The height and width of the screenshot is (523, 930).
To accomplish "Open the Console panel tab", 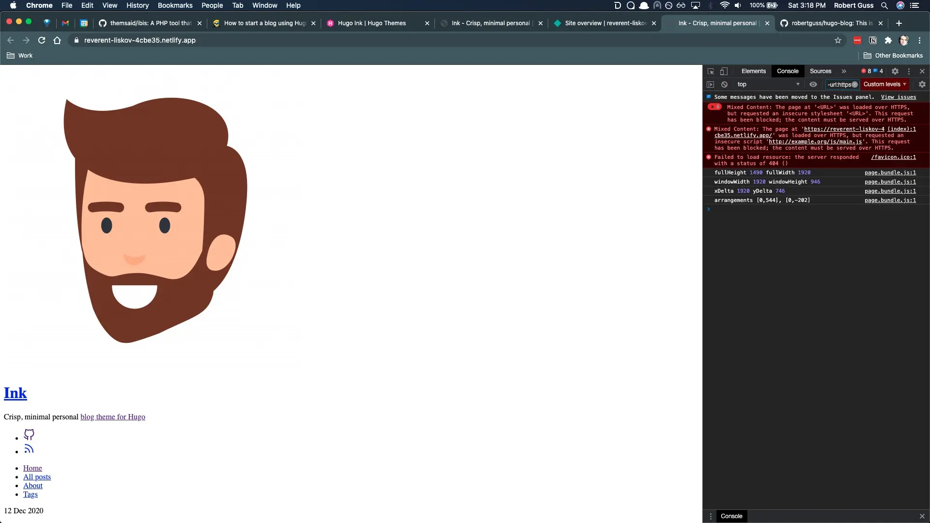I will pos(787,71).
